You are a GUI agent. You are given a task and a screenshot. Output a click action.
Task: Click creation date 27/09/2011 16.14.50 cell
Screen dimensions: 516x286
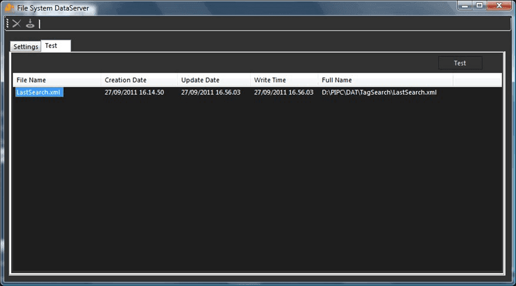coord(134,93)
